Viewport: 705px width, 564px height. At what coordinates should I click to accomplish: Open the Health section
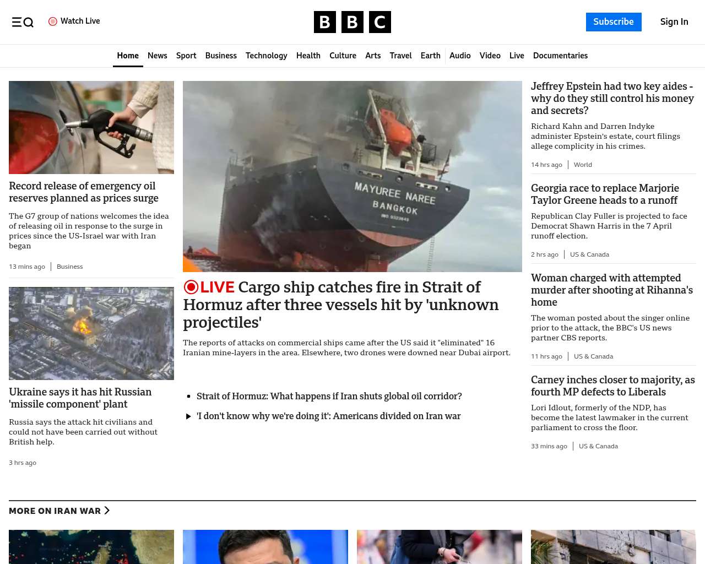pos(308,56)
